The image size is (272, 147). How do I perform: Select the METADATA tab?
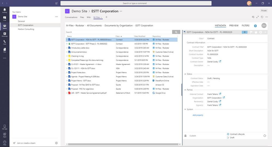click(220, 26)
